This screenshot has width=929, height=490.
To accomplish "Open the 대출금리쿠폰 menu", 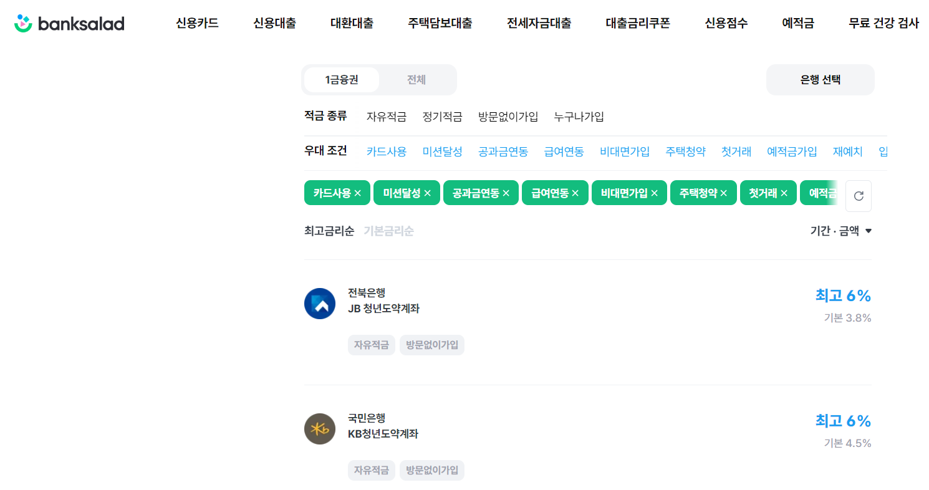I will pos(638,24).
